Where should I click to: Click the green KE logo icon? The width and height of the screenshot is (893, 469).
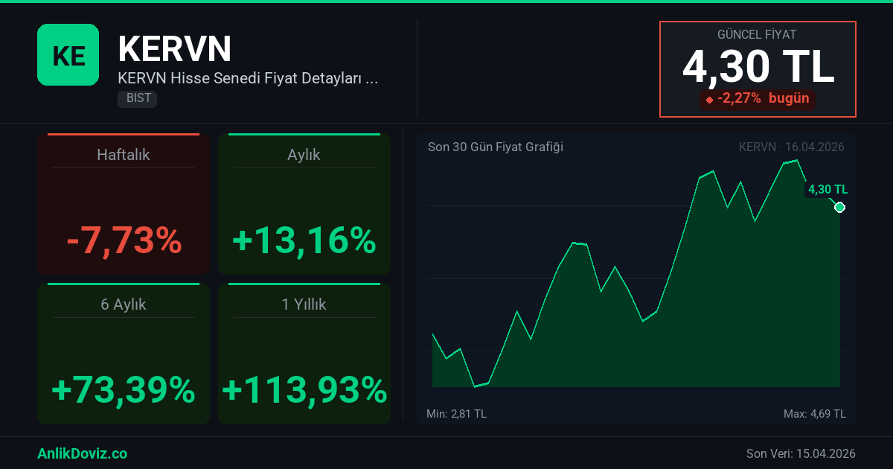[68, 54]
